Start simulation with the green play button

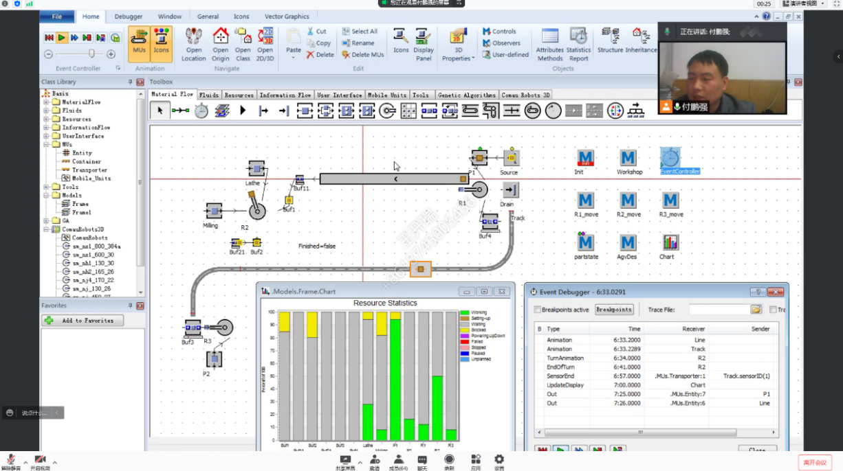[x=62, y=38]
